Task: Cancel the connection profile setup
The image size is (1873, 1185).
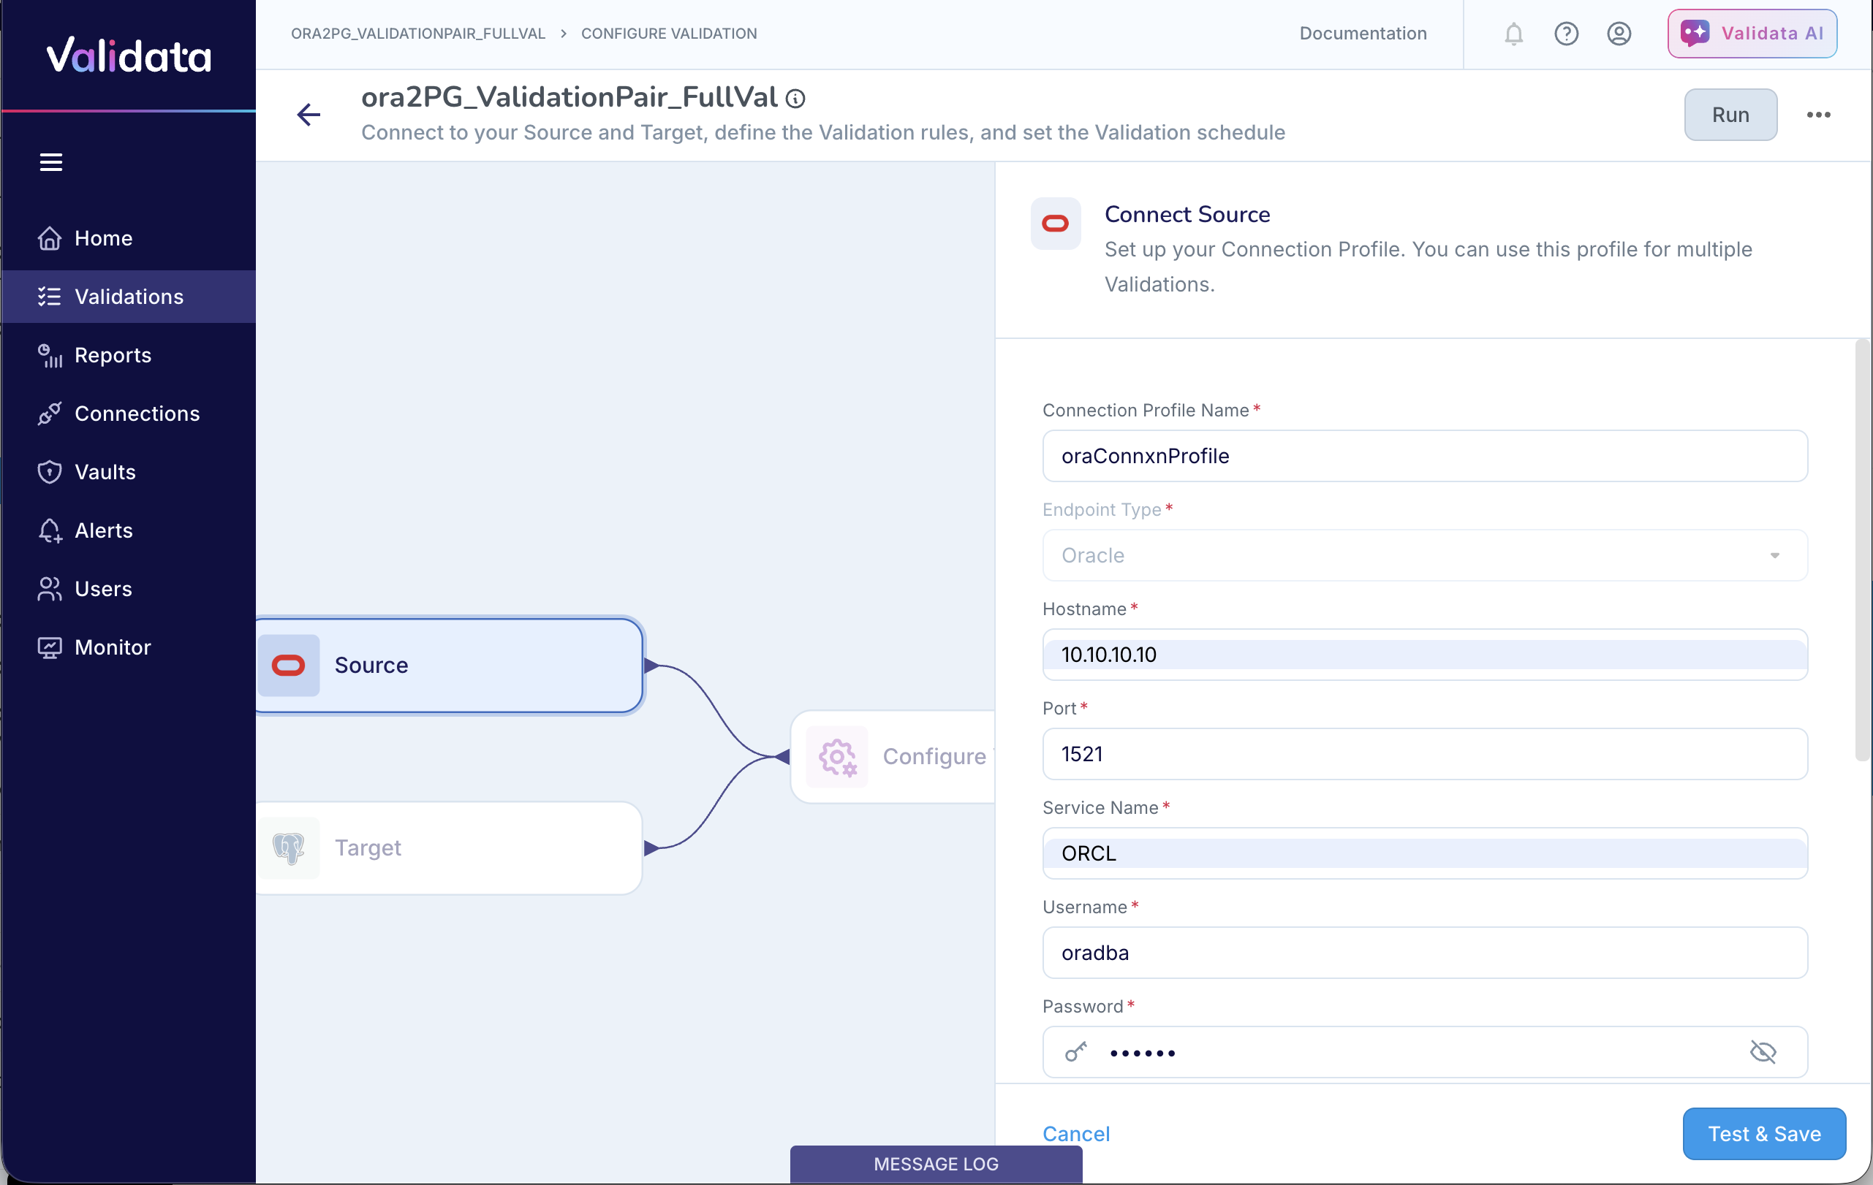Action: point(1075,1134)
